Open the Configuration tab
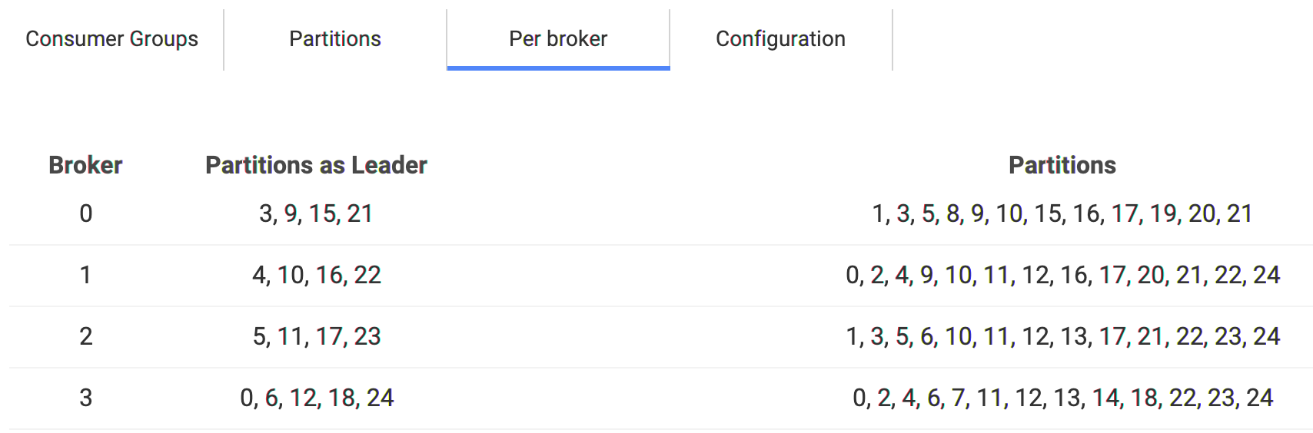Screen dimensions: 1313x433 (781, 39)
